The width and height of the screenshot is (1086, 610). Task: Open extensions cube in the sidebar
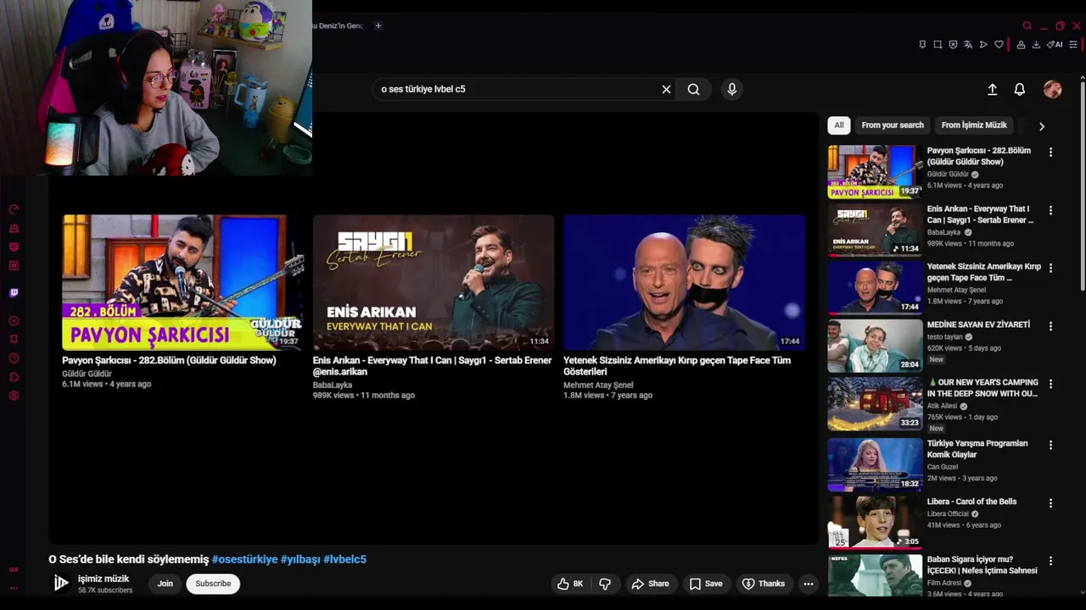click(x=14, y=377)
